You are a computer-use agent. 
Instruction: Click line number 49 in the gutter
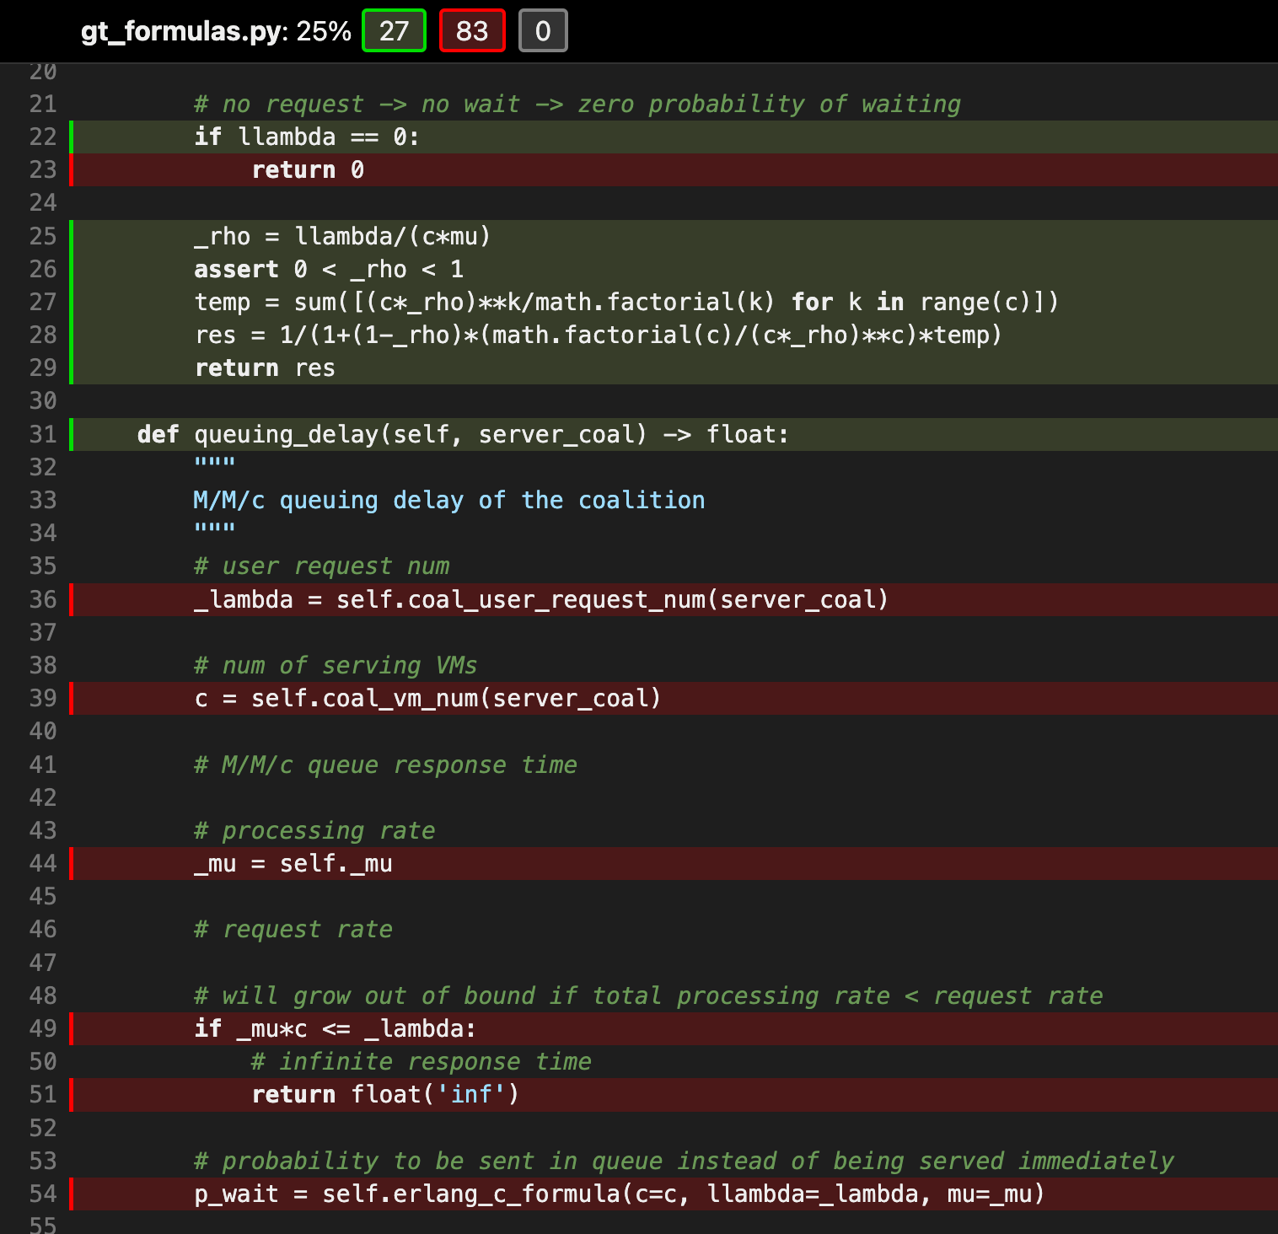(x=43, y=1029)
